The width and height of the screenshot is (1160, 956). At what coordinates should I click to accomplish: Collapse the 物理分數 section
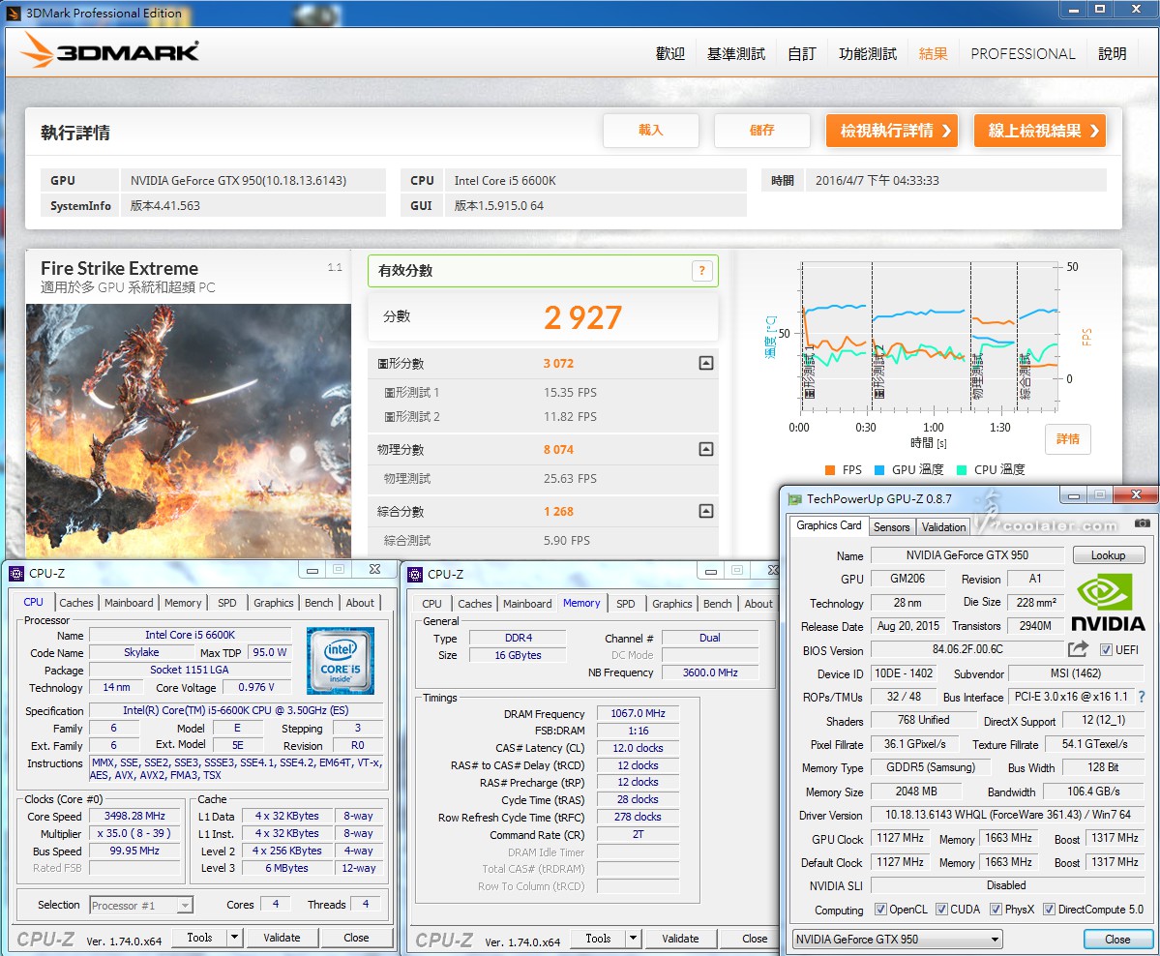[x=705, y=449]
